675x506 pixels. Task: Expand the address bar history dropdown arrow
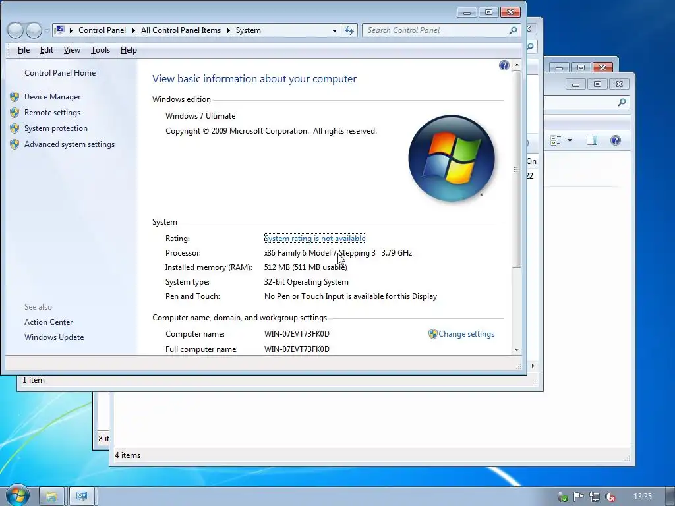coord(334,30)
